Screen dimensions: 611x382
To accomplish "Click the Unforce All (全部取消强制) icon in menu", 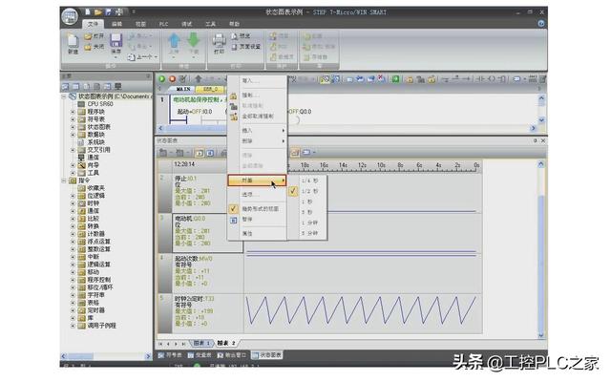I will [233, 117].
